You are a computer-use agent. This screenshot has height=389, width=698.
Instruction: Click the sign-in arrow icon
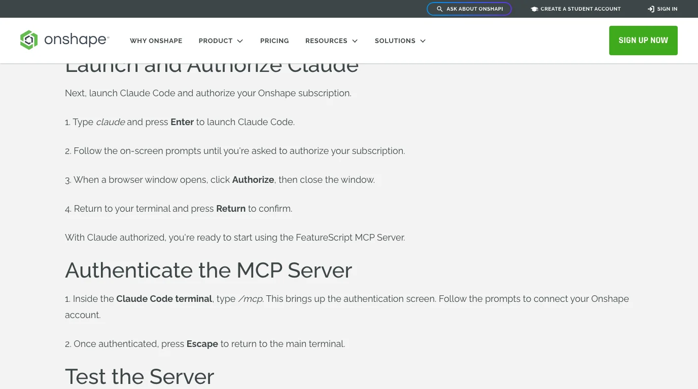click(x=651, y=9)
